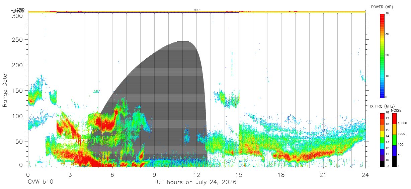Click the 100 tick label on the Range Gate axis
The image size is (411, 189).
[x=17, y=116]
